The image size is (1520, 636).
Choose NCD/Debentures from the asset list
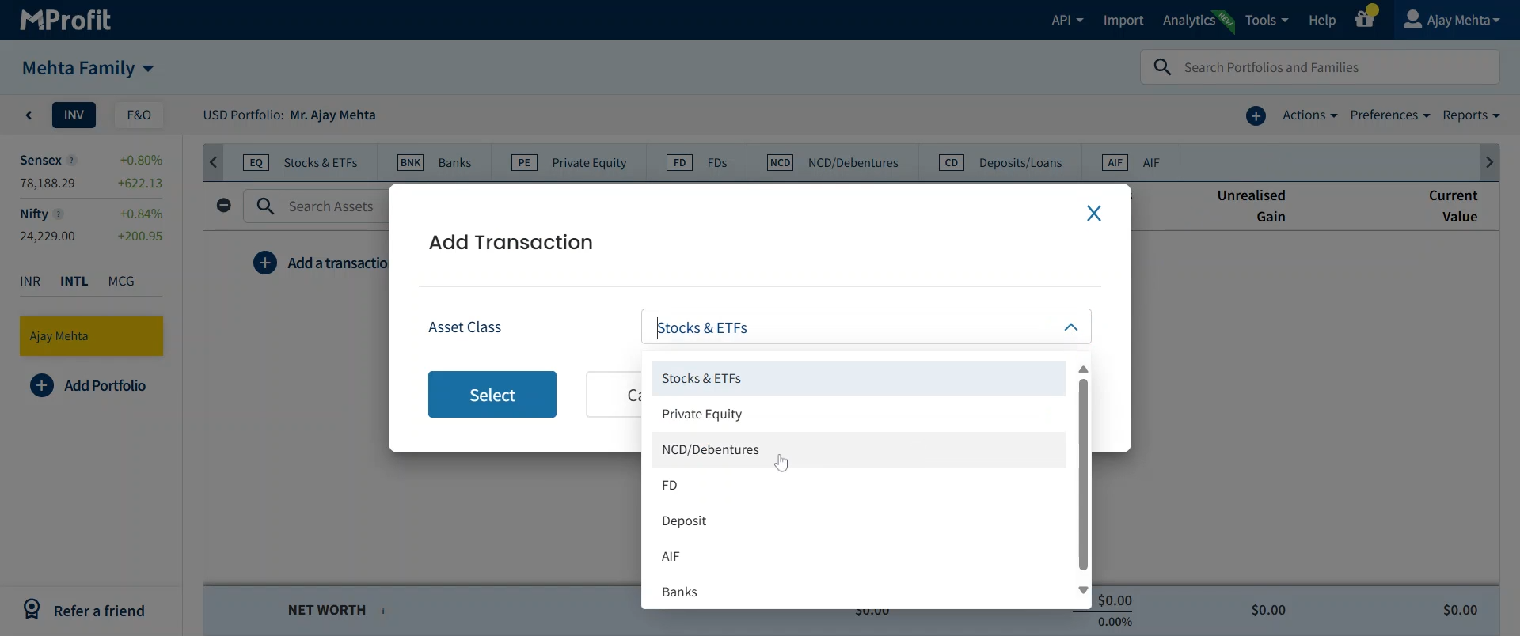click(710, 450)
